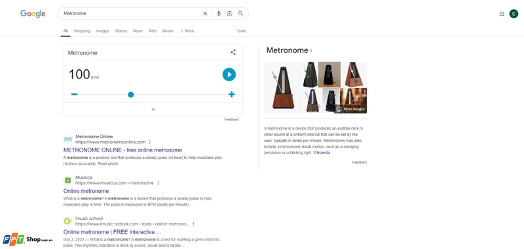Click Feedback under the metronome widget
This screenshot has width=524, height=249.
pos(232,120)
